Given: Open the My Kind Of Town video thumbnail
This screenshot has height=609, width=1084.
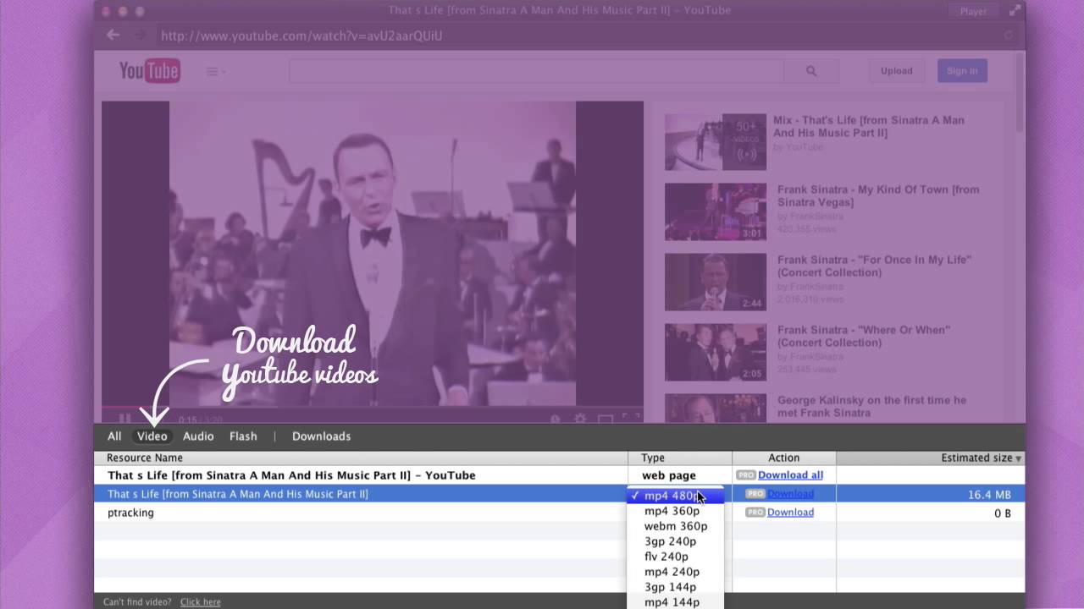Looking at the screenshot, I should click(x=716, y=212).
